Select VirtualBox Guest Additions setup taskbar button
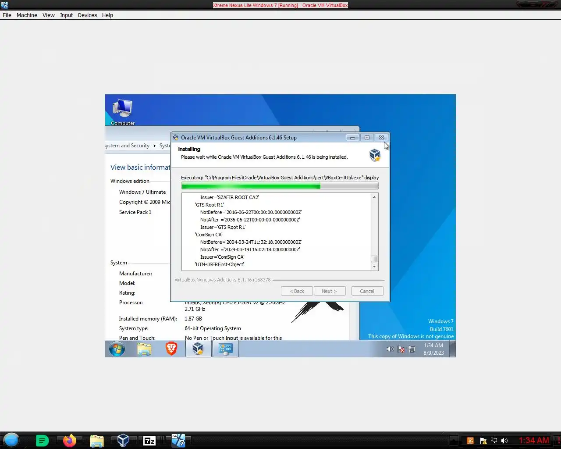This screenshot has width=561, height=449. (198, 349)
